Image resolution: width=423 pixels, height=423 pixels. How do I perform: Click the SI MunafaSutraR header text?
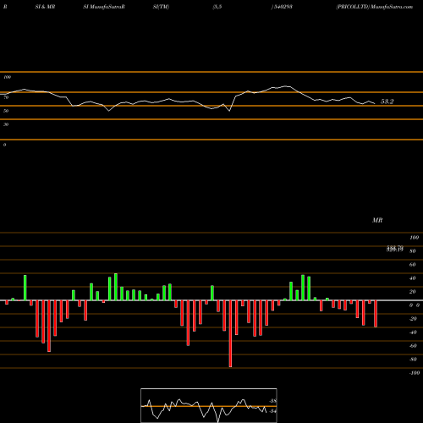click(104, 7)
